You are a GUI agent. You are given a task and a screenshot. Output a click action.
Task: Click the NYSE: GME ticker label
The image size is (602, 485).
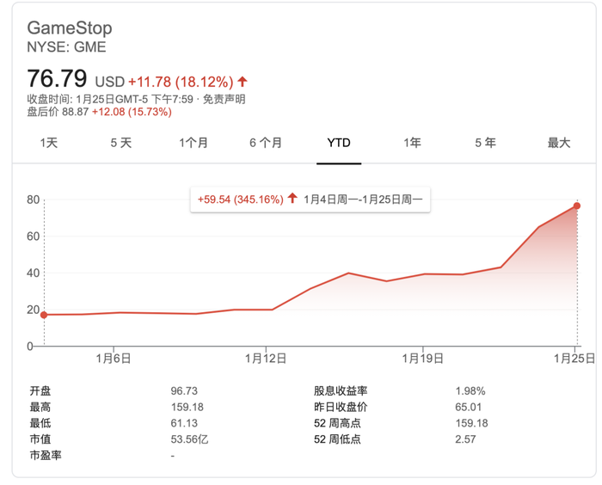(66, 46)
